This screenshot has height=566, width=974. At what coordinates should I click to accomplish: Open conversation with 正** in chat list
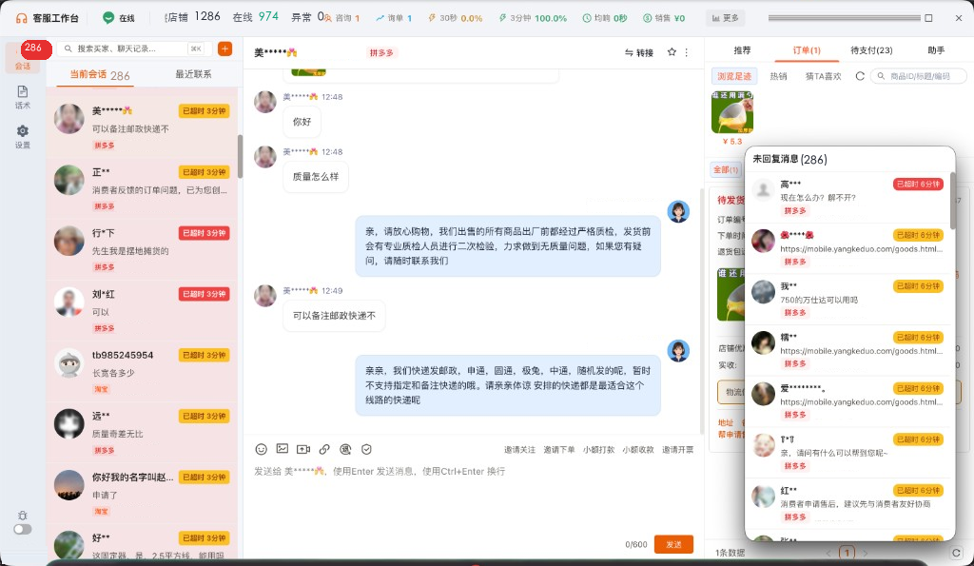[143, 189]
